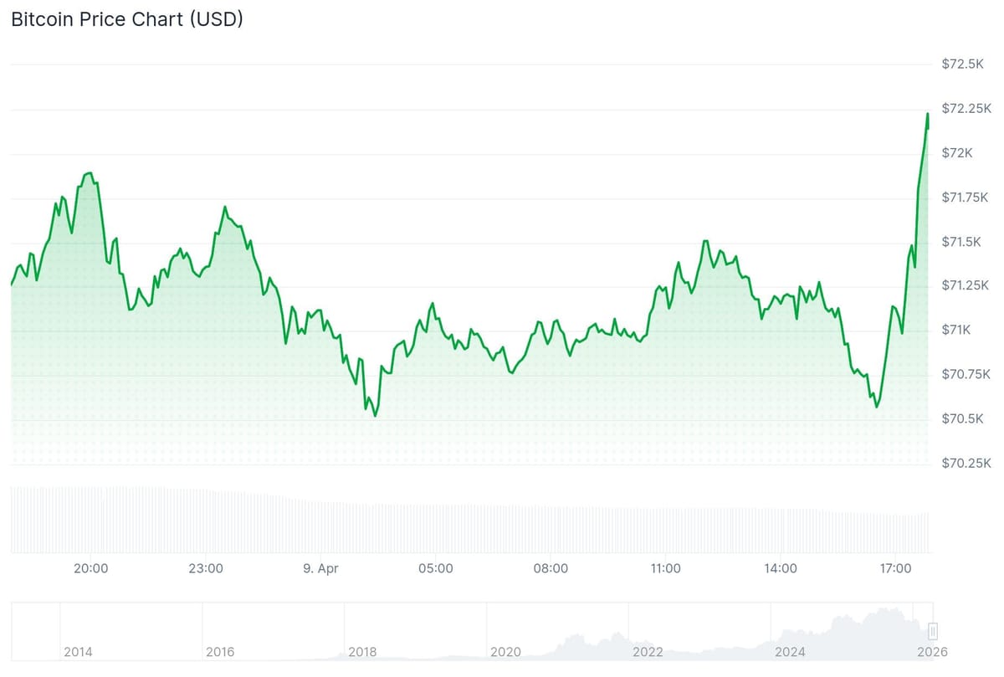Select the 2020 mark in the navigator
Image resolution: width=1004 pixels, height=677 pixels.
pyautogui.click(x=505, y=652)
